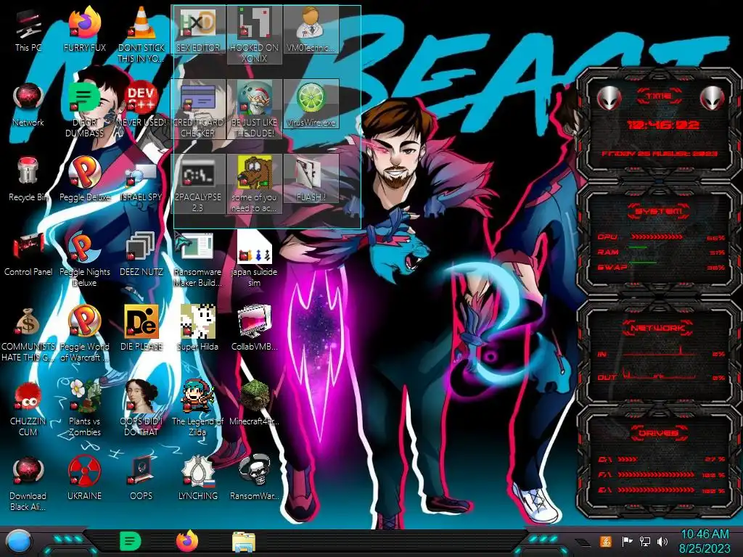Viewport: 743px width, 557px height.
Task: Open the 2PACALYPSE 2.3 console icon
Action: (198, 183)
